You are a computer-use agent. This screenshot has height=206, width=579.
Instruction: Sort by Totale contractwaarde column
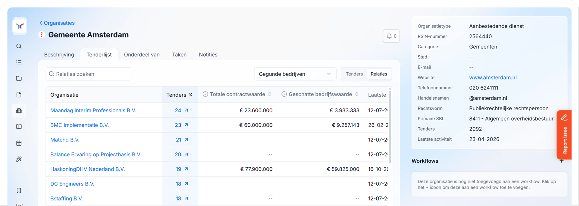coord(237,94)
